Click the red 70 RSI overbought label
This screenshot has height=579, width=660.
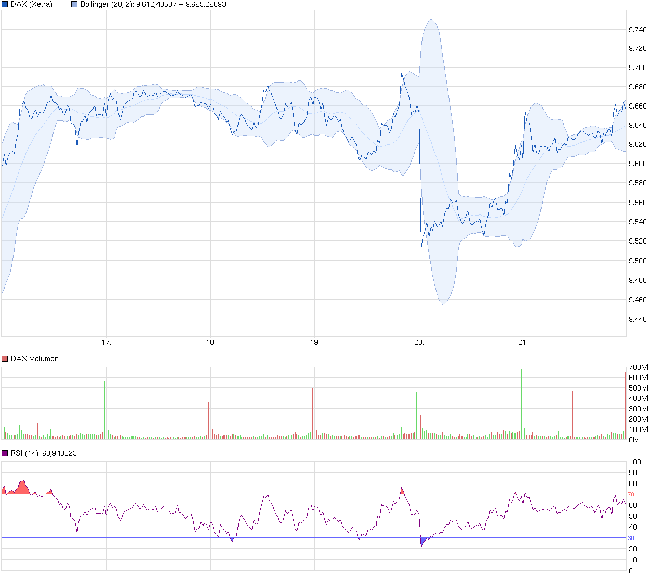631,494
